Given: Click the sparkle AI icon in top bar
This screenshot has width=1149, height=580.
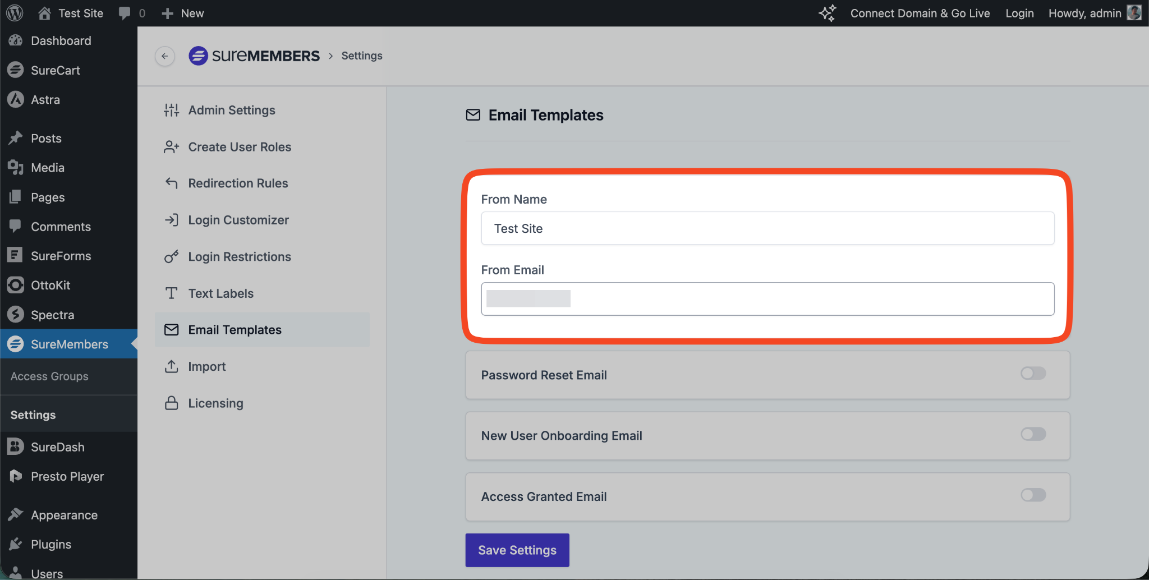Looking at the screenshot, I should click(827, 13).
